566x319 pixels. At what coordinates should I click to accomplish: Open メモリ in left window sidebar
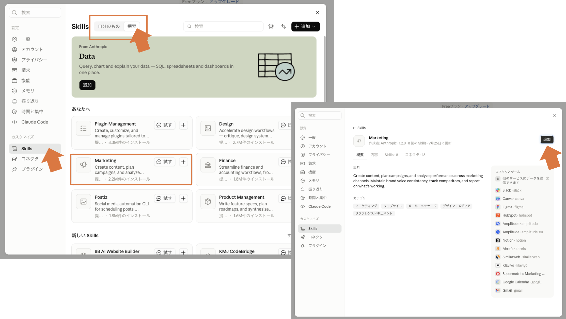coord(35,91)
